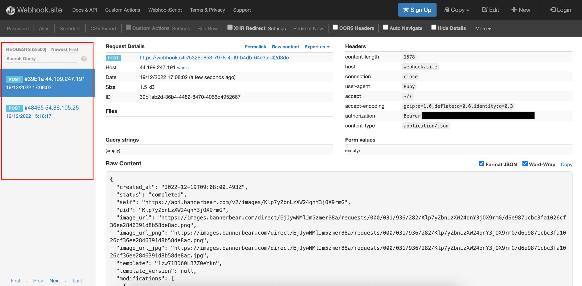Click the whois link beside host IP
582x286 pixels.
(183, 68)
